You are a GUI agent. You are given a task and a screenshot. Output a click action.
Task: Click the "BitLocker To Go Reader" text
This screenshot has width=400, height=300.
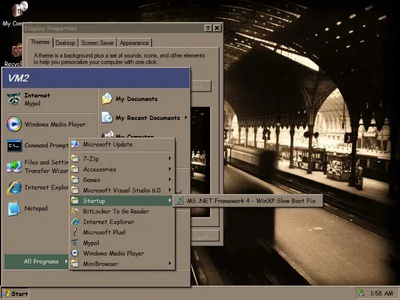click(116, 211)
